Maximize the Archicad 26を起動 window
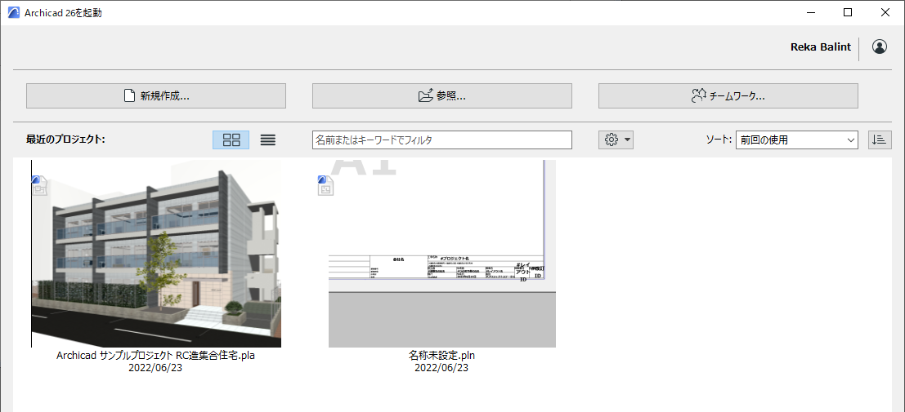Image resolution: width=905 pixels, height=412 pixels. (847, 13)
